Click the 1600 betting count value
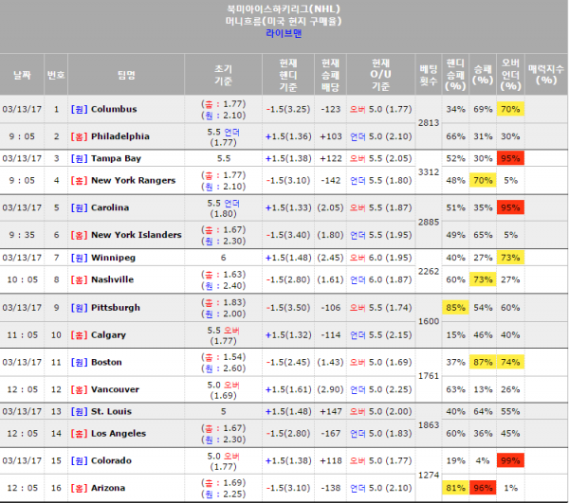This screenshot has height=503, width=569. (429, 321)
